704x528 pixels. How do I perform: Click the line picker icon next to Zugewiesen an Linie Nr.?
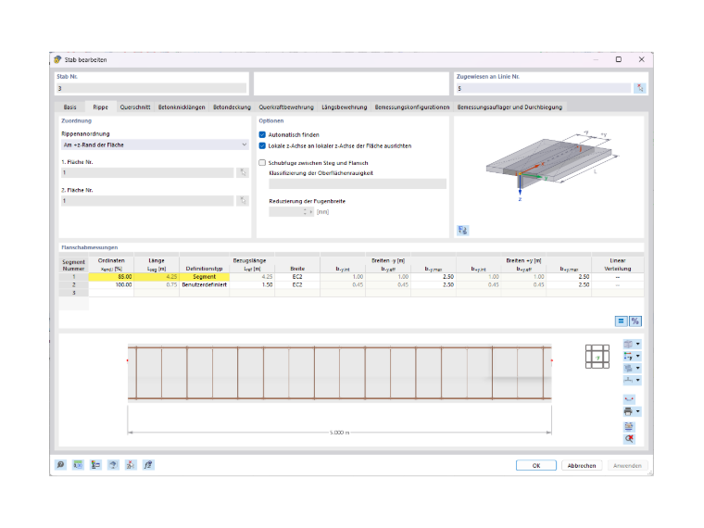640,88
